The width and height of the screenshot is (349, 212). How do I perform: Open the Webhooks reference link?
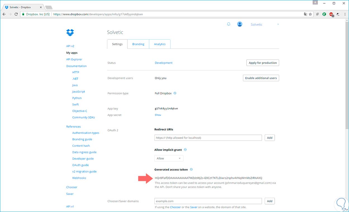[79, 178]
